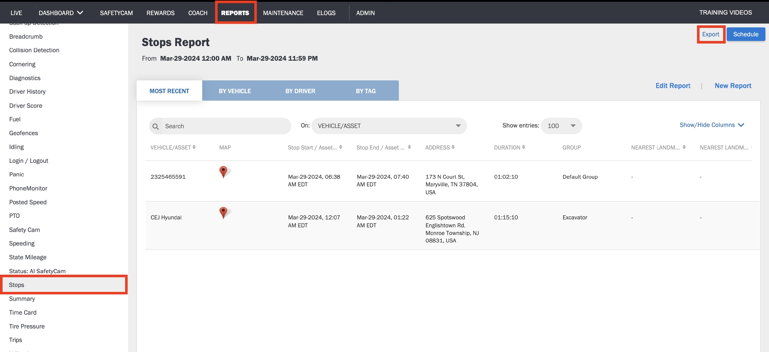This screenshot has width=769, height=352.
Task: Open MAINTENANCE from navigation bar
Action: (x=283, y=13)
